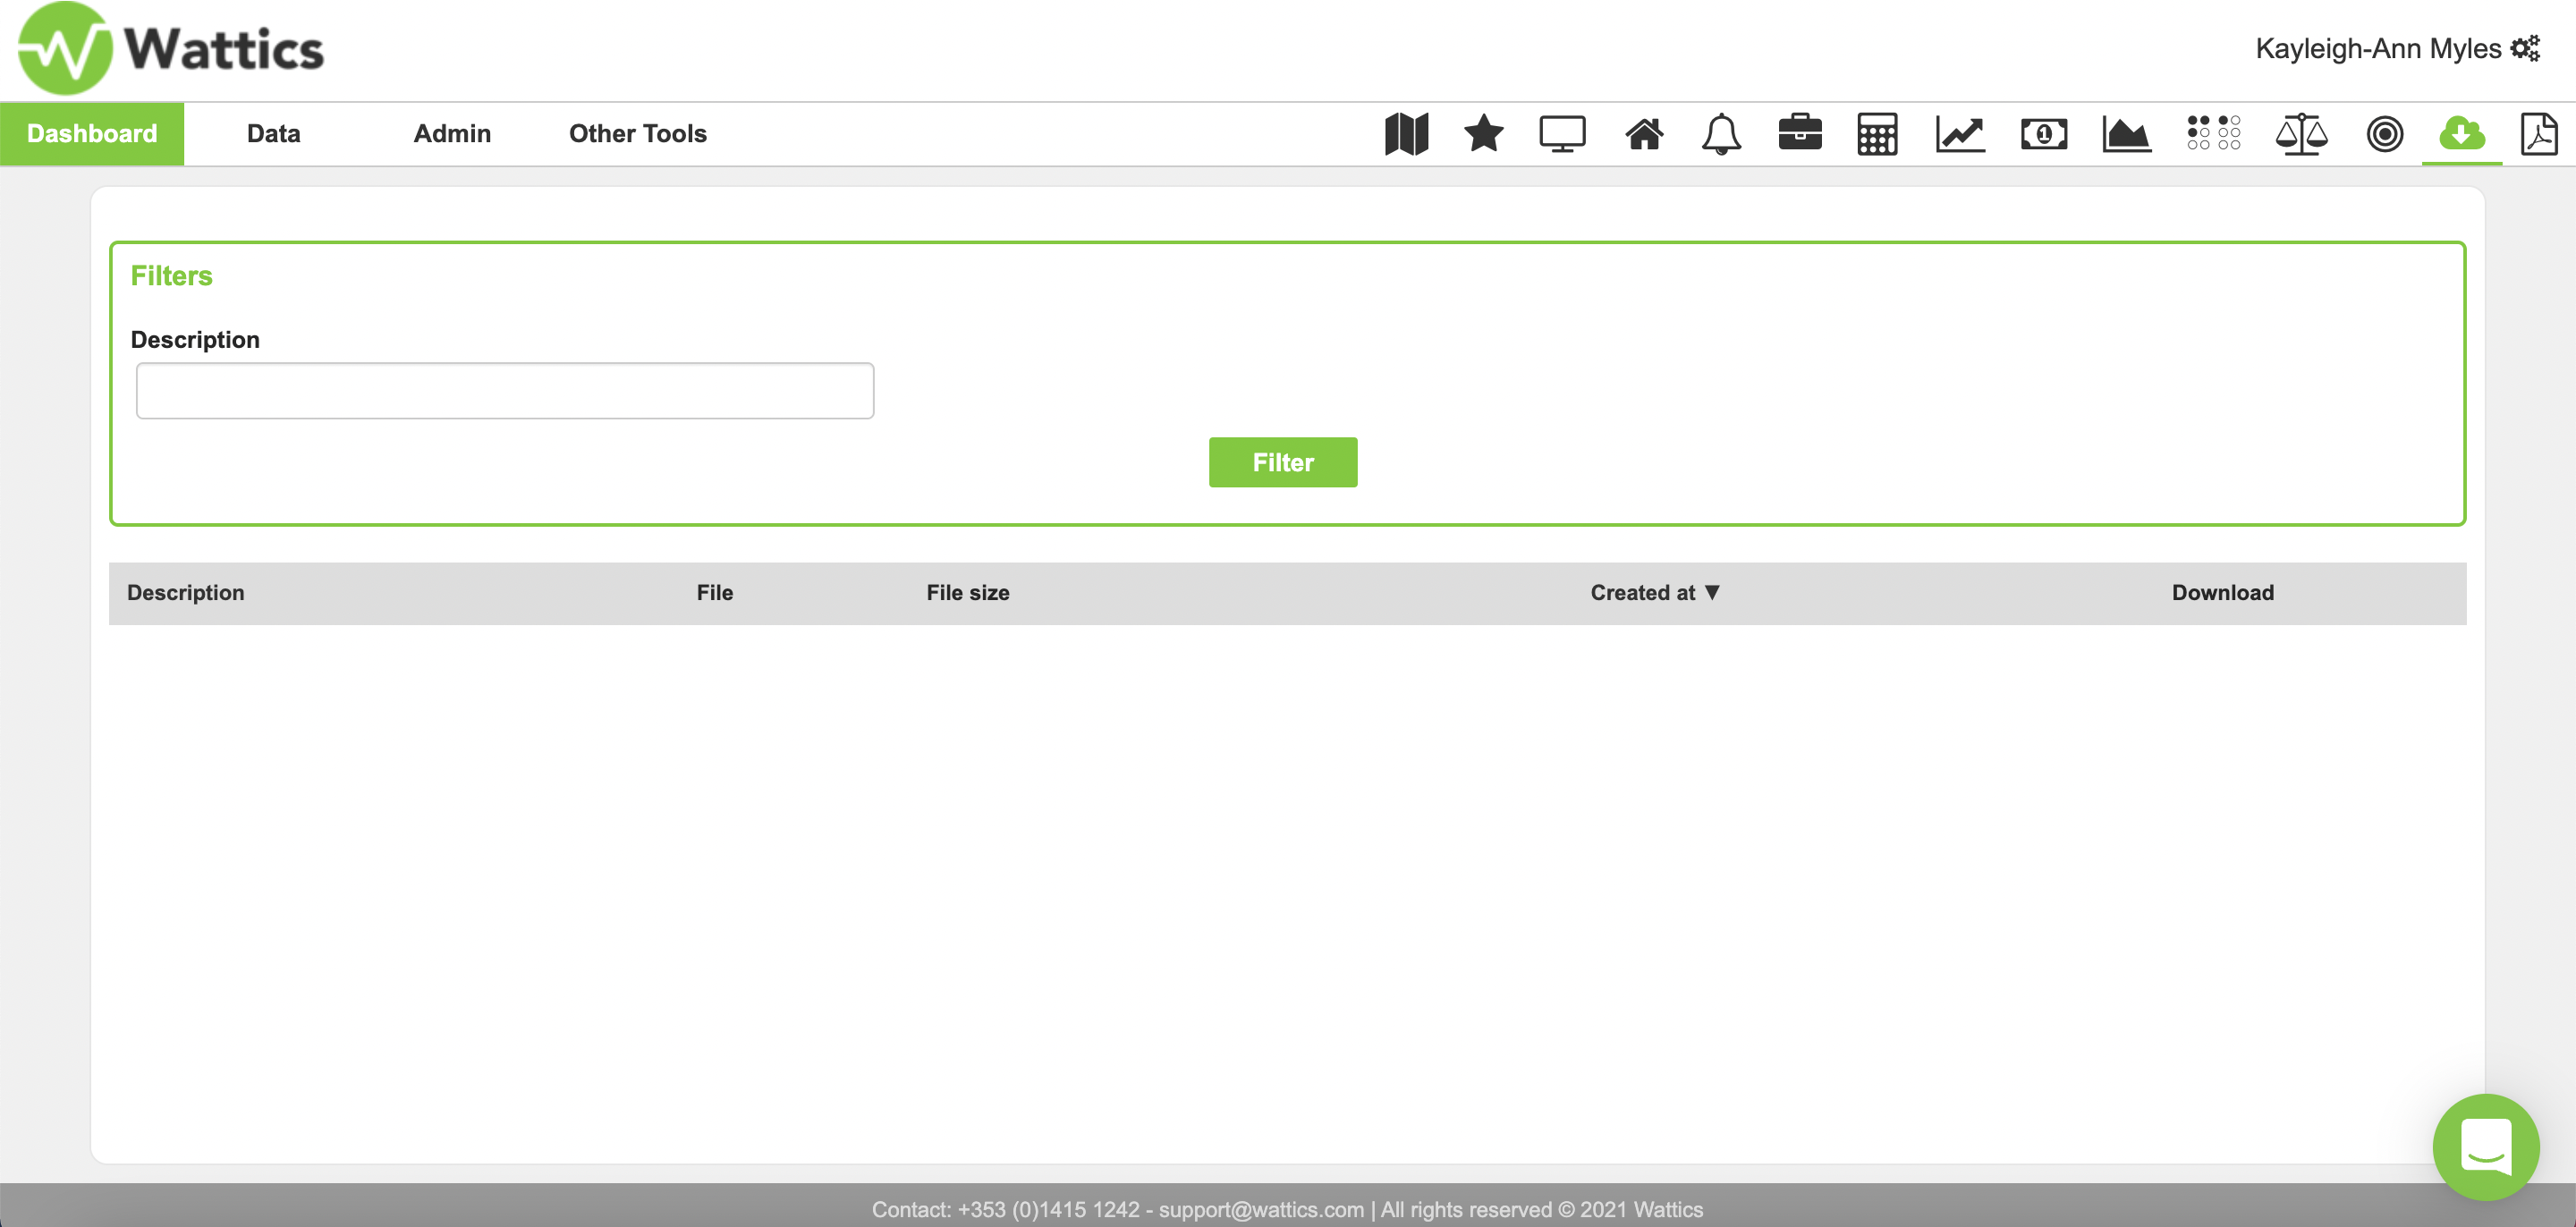
Task: Click the money bill cost icon
Action: click(x=2044, y=134)
